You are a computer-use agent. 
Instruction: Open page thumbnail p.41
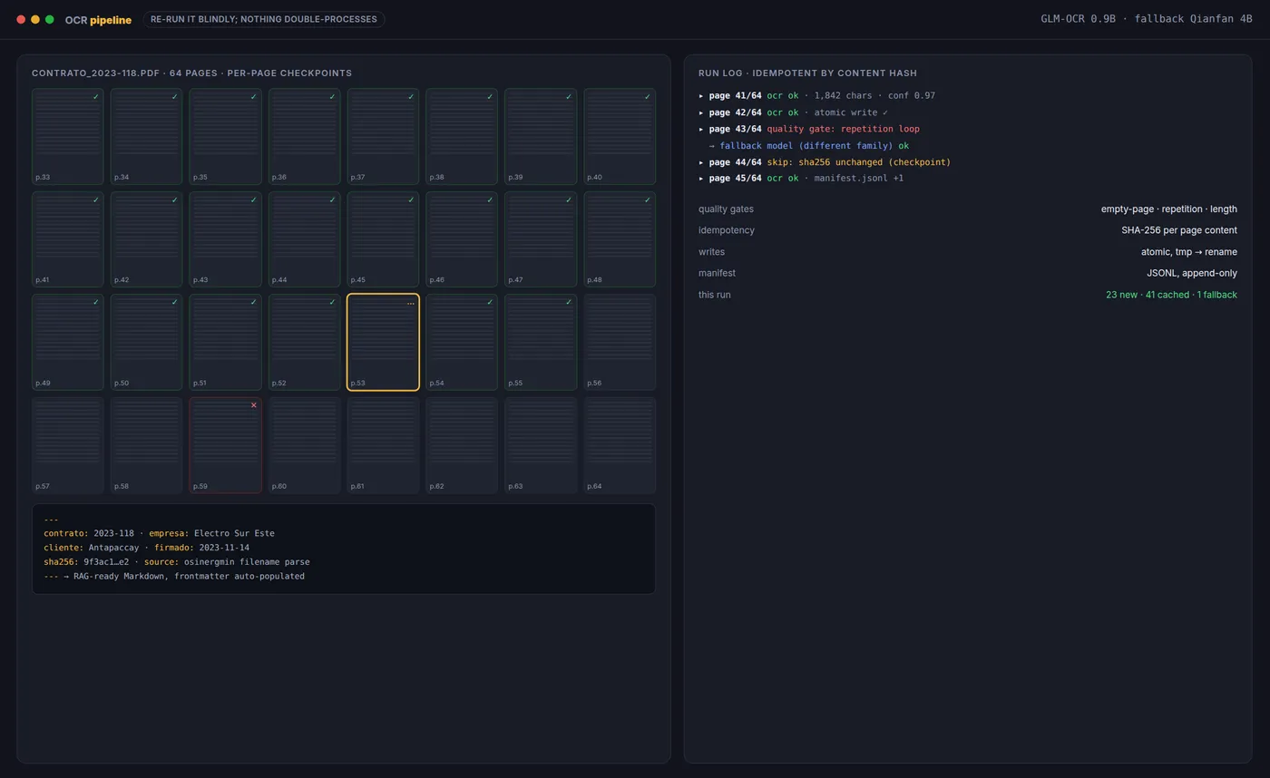[x=68, y=239]
